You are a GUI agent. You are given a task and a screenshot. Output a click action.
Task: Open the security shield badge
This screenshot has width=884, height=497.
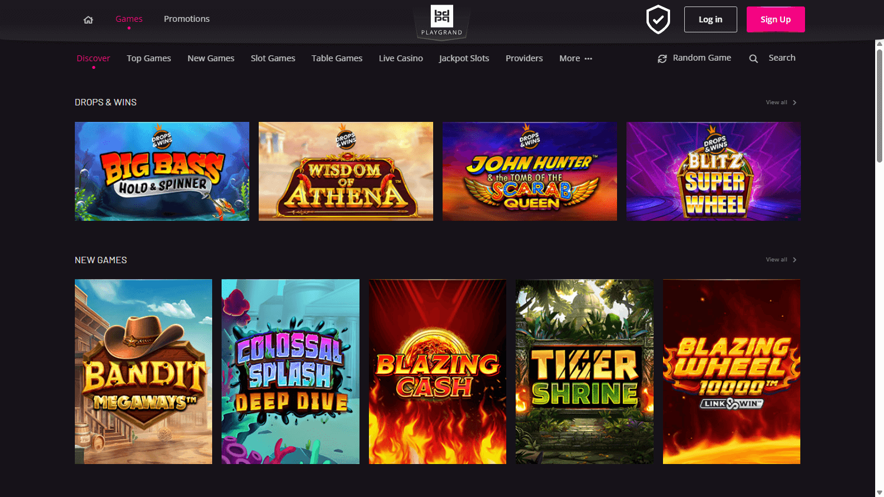[658, 19]
